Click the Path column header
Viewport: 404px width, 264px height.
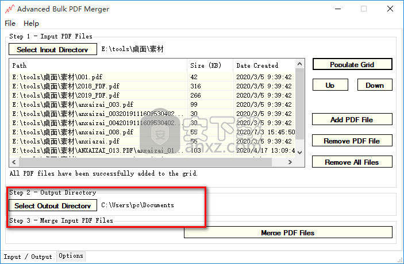(98, 65)
